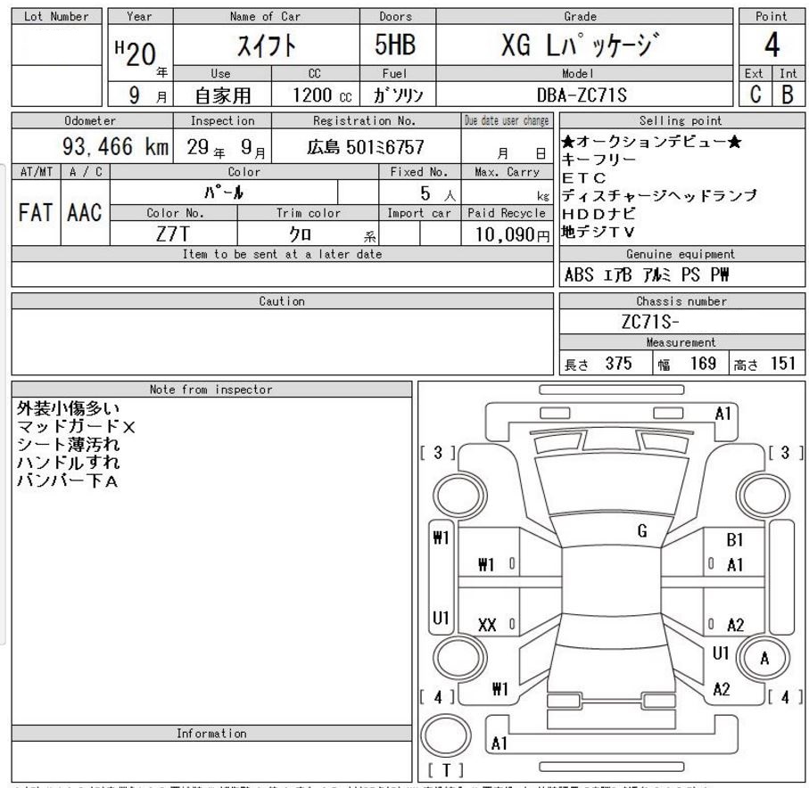Click the registration number 広島 501 cell
Image resolution: width=809 pixels, height=788 pixels.
[x=366, y=147]
